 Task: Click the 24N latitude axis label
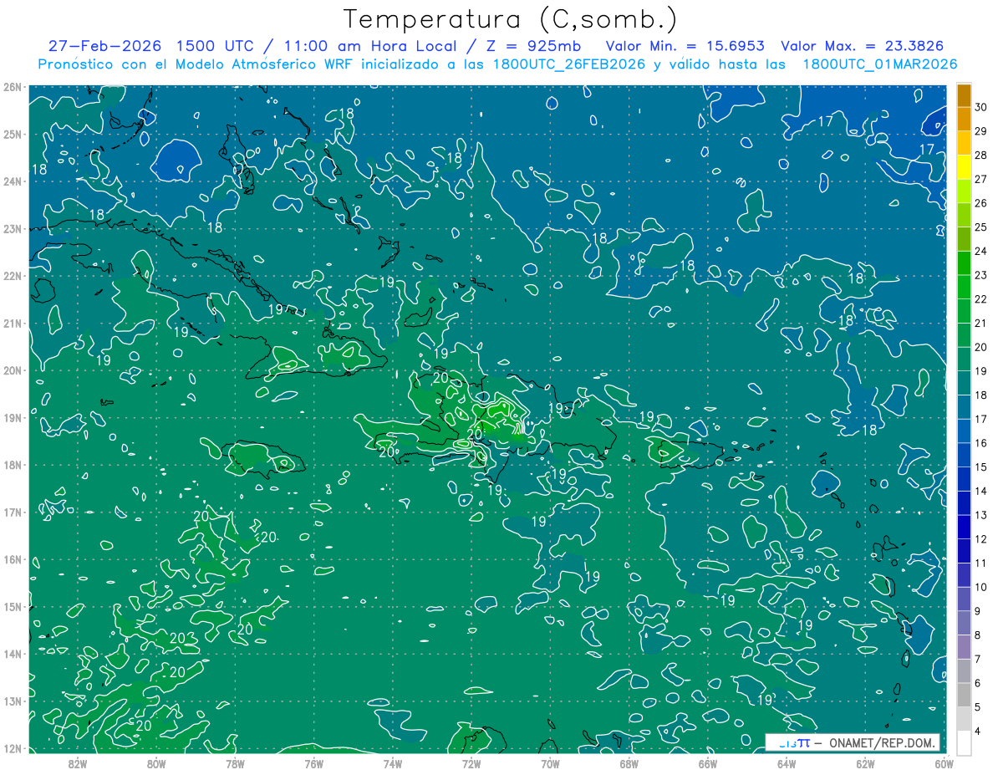[x=13, y=181]
